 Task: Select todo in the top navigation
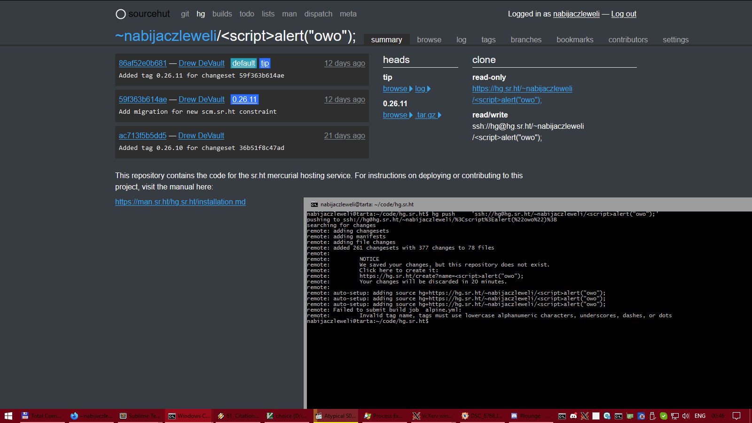coord(247,14)
